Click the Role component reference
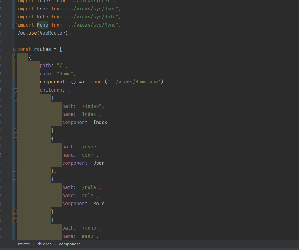Screen dimensions: 299x250 click(x=99, y=204)
